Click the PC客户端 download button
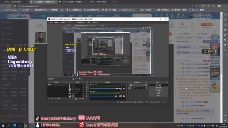Screen dimensions: 228x128 tap(207, 24)
